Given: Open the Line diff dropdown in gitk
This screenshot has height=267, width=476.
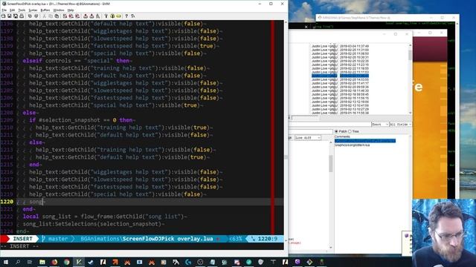Looking at the screenshot, I should (307, 138).
